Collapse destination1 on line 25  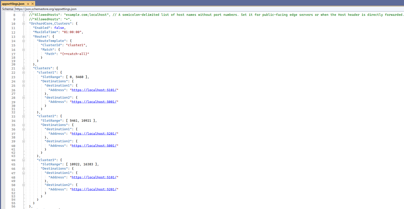click(x=24, y=86)
